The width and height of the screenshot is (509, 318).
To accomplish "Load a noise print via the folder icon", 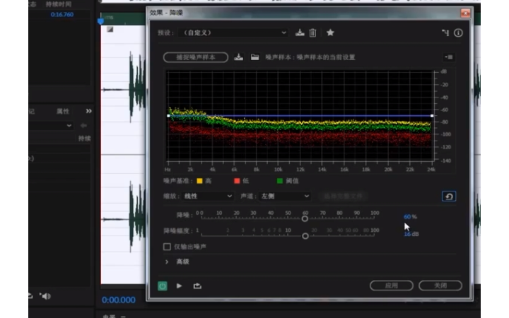I will (255, 57).
